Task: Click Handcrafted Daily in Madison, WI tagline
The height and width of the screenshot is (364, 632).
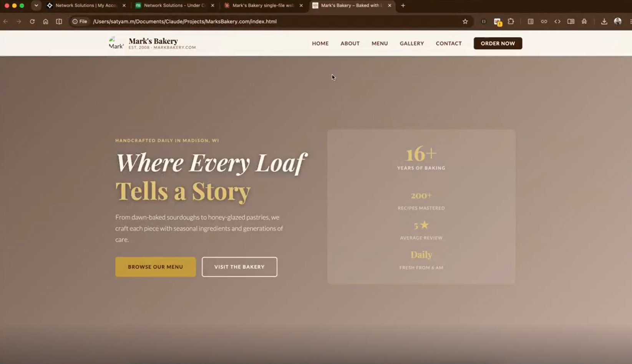Action: click(x=167, y=140)
